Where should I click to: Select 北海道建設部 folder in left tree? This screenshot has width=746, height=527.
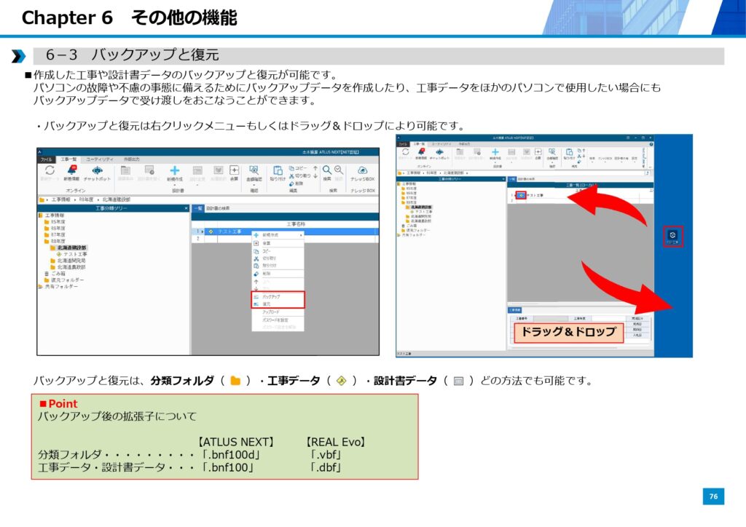coord(73,247)
